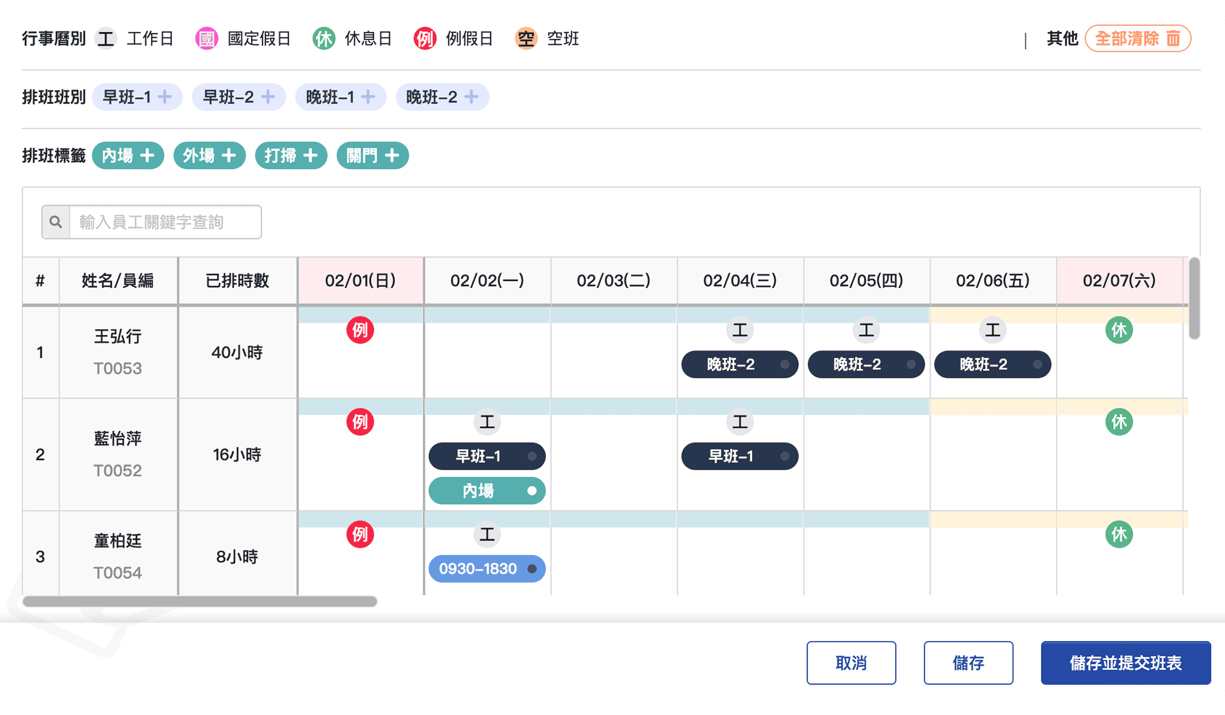Click 藍怡萍's 休 icon on 02/07

pos(1119,422)
